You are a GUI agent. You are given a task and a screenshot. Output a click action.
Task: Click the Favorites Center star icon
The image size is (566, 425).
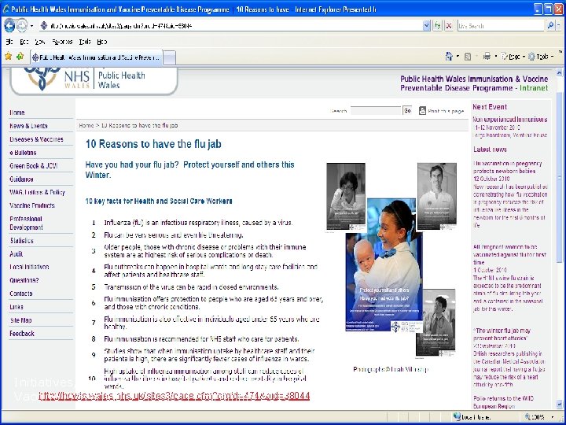pos(9,57)
